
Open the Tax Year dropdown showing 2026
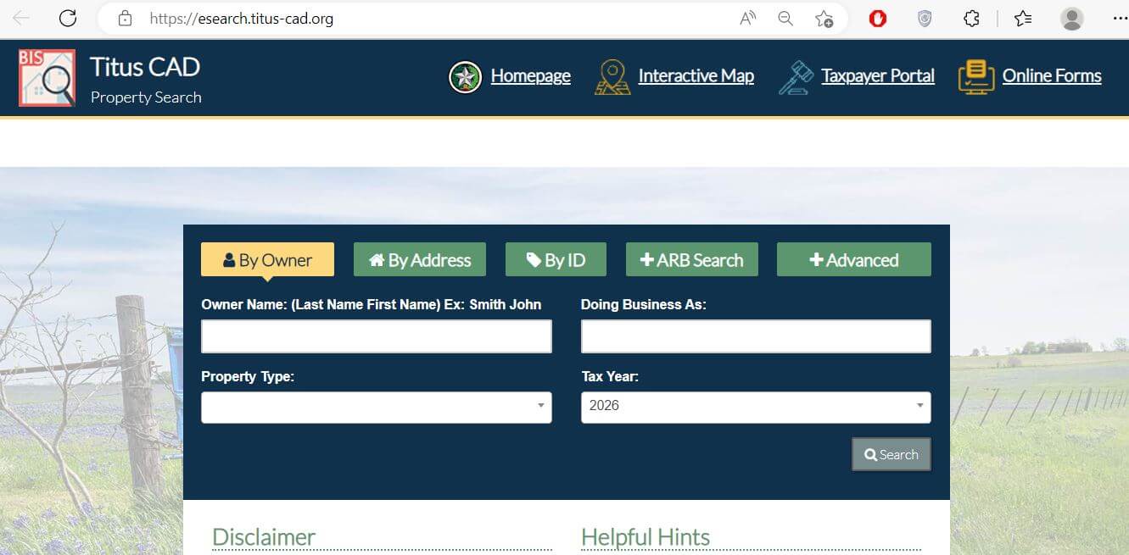755,407
